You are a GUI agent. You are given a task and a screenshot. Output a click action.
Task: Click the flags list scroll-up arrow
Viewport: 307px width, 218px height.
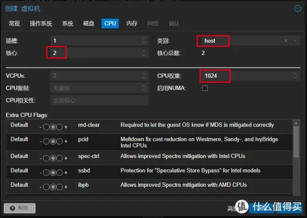point(296,123)
